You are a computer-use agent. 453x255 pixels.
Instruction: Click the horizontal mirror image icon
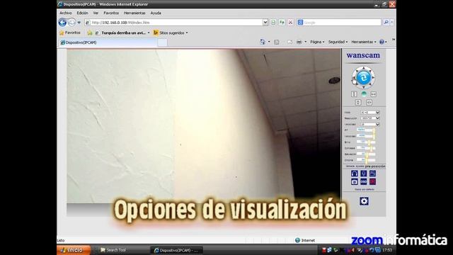point(369,102)
